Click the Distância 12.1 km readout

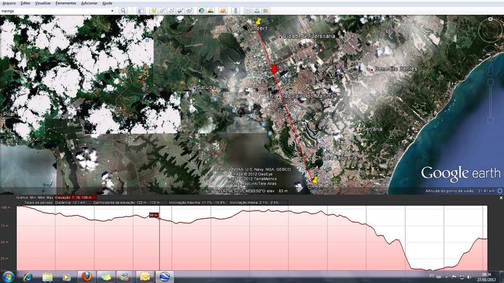(70, 203)
